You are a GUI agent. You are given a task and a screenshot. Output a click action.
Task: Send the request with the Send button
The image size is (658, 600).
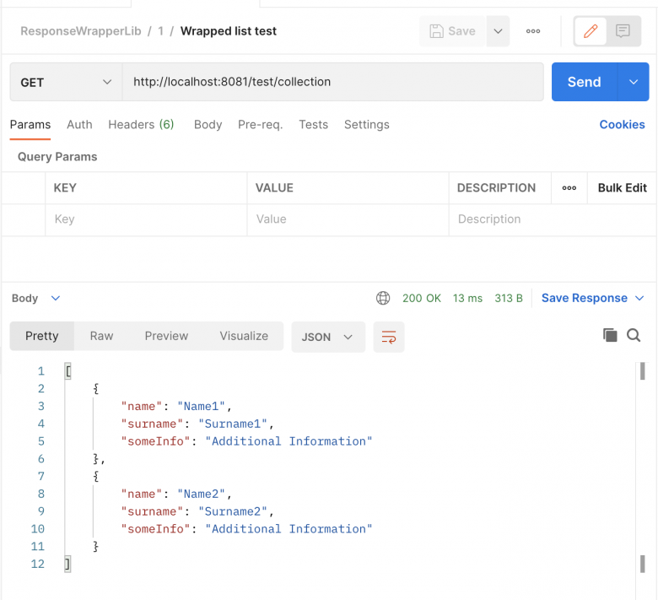click(x=584, y=82)
